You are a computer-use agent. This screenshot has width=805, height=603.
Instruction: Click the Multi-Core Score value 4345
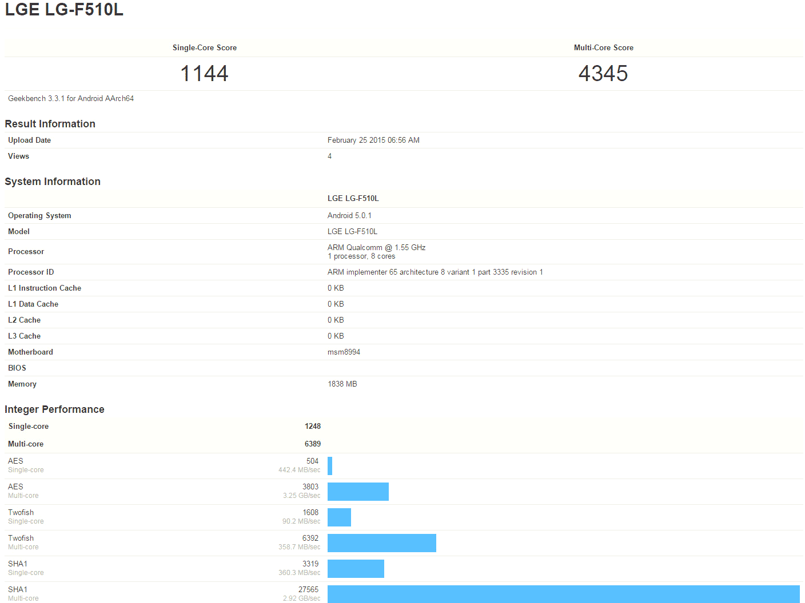[603, 74]
